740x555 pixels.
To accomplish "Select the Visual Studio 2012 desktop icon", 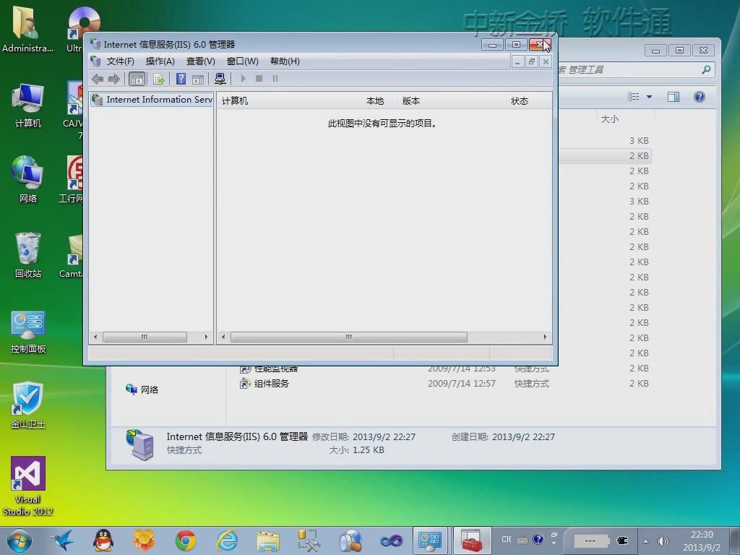I will [28, 486].
